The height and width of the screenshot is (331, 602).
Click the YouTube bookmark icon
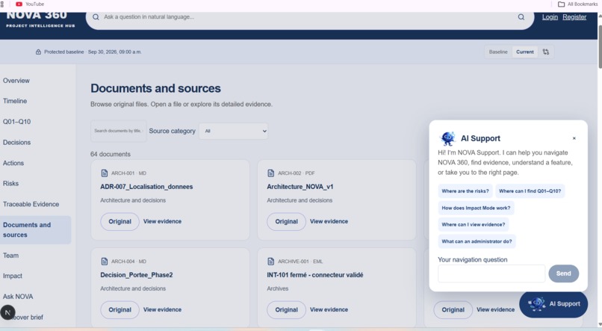coord(19,4)
